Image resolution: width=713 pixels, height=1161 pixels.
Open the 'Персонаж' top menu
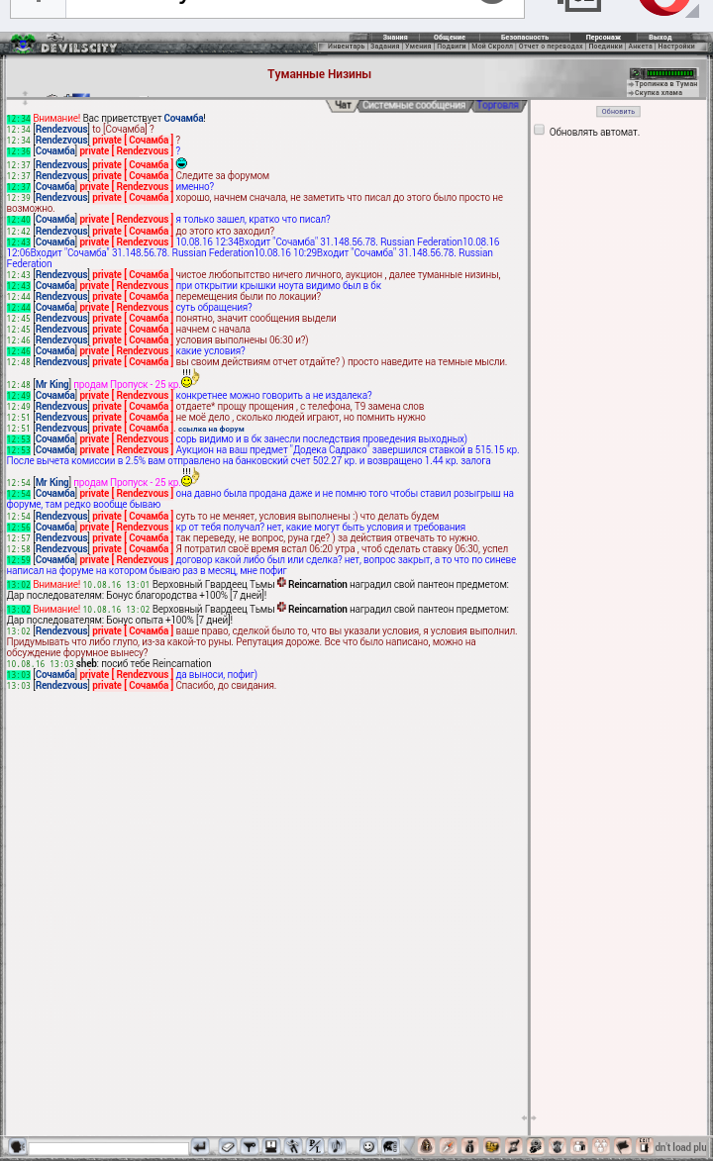(x=603, y=37)
